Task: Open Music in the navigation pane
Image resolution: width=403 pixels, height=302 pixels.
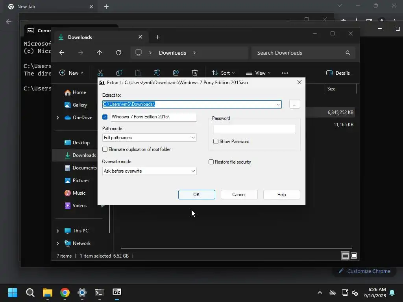Action: click(75, 193)
